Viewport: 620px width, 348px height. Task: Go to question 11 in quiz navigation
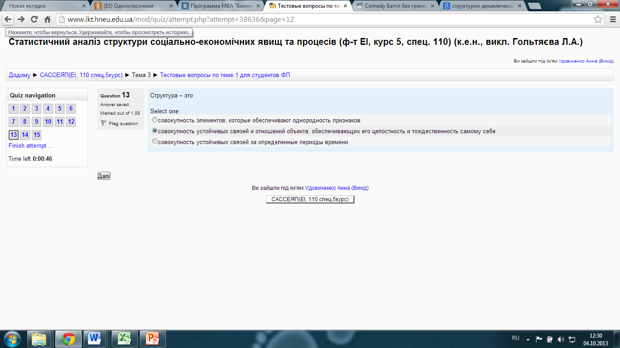pos(60,122)
